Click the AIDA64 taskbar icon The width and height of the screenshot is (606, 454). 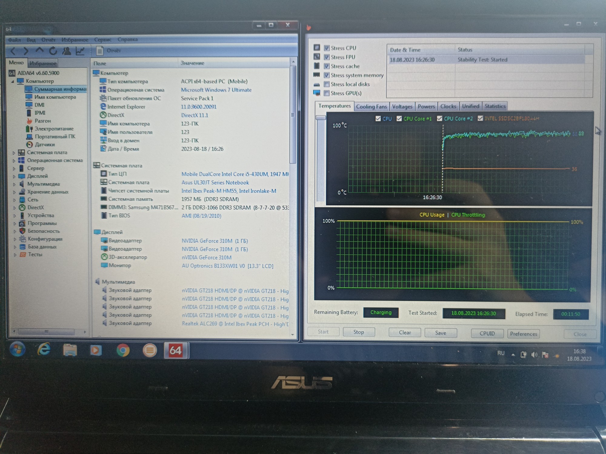[176, 350]
